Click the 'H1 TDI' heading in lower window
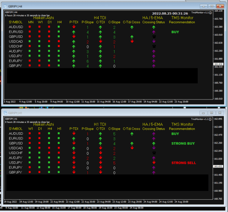 point(100,124)
